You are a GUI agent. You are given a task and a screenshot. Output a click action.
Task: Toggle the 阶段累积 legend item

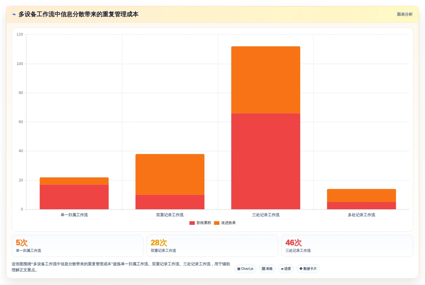[200, 223]
